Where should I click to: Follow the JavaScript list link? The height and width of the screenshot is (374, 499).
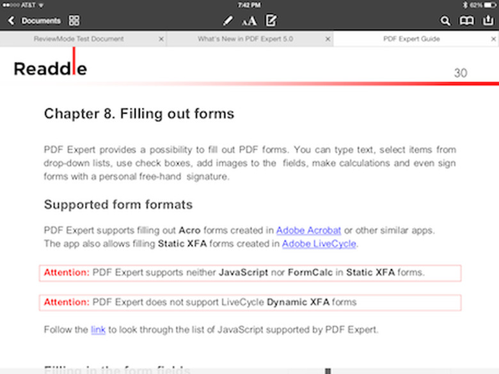tap(98, 329)
